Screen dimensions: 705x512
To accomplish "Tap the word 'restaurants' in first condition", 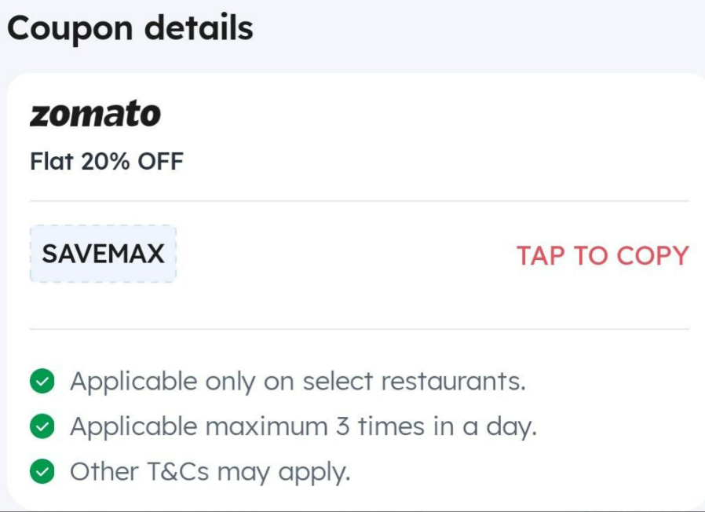I will [453, 381].
